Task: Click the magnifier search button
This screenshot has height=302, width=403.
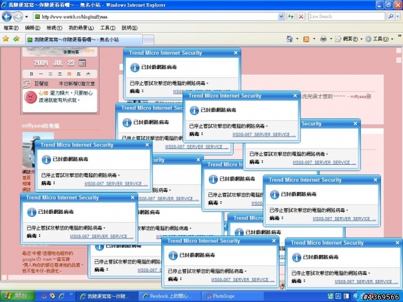Action: (x=391, y=17)
